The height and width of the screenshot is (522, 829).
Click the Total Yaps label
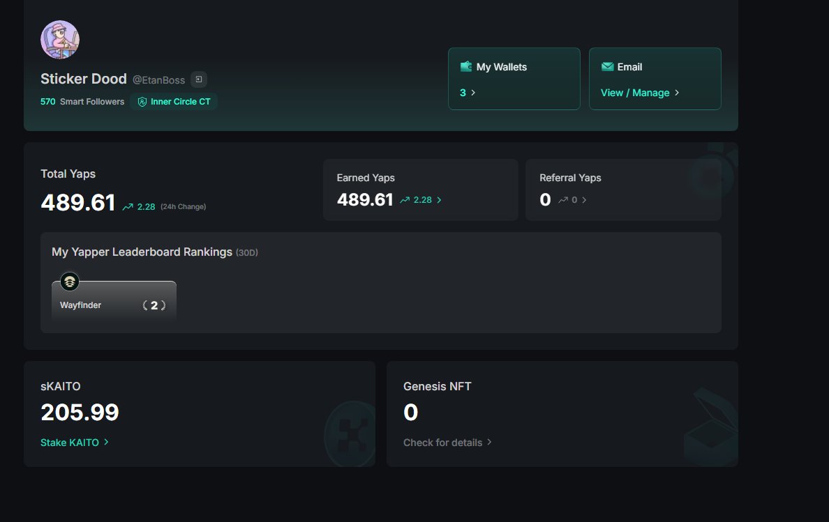click(x=68, y=174)
